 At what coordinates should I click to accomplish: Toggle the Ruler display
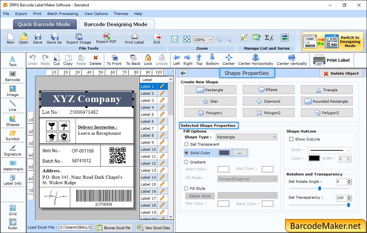[x=13, y=224]
